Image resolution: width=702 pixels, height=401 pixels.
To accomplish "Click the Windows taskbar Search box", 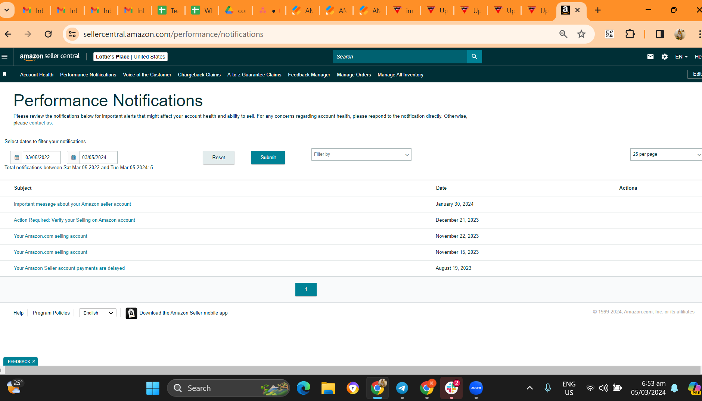I will 229,388.
